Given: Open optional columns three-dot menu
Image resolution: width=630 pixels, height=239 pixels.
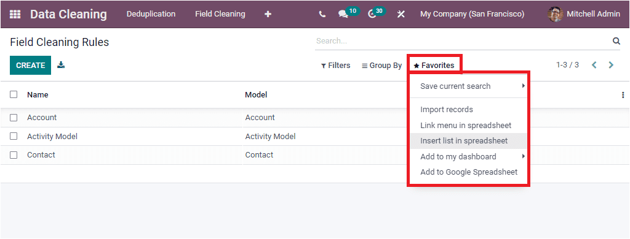Looking at the screenshot, I should pos(623,95).
